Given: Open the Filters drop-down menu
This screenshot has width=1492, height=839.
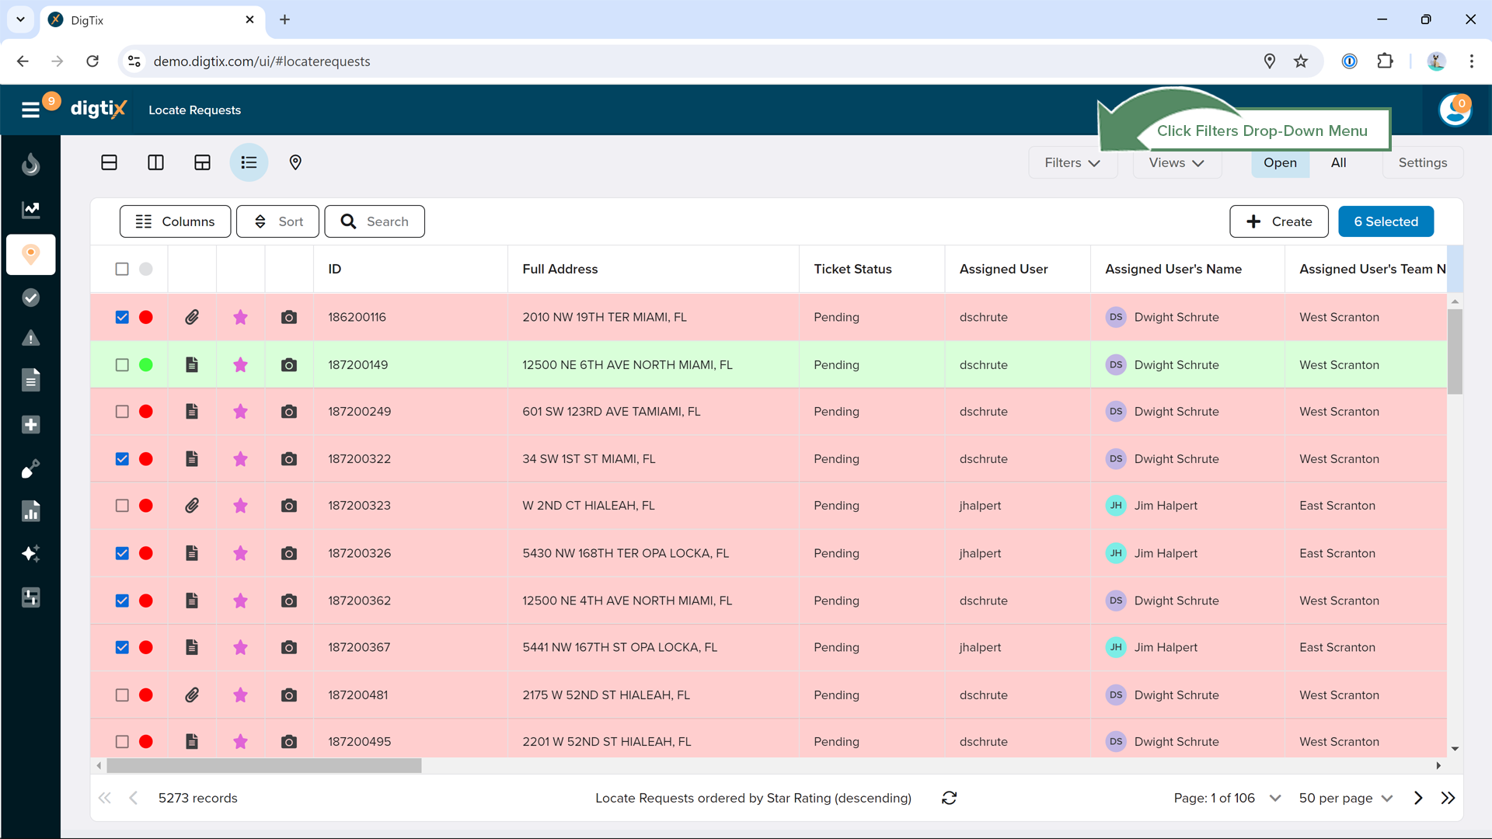Looking at the screenshot, I should coord(1072,162).
